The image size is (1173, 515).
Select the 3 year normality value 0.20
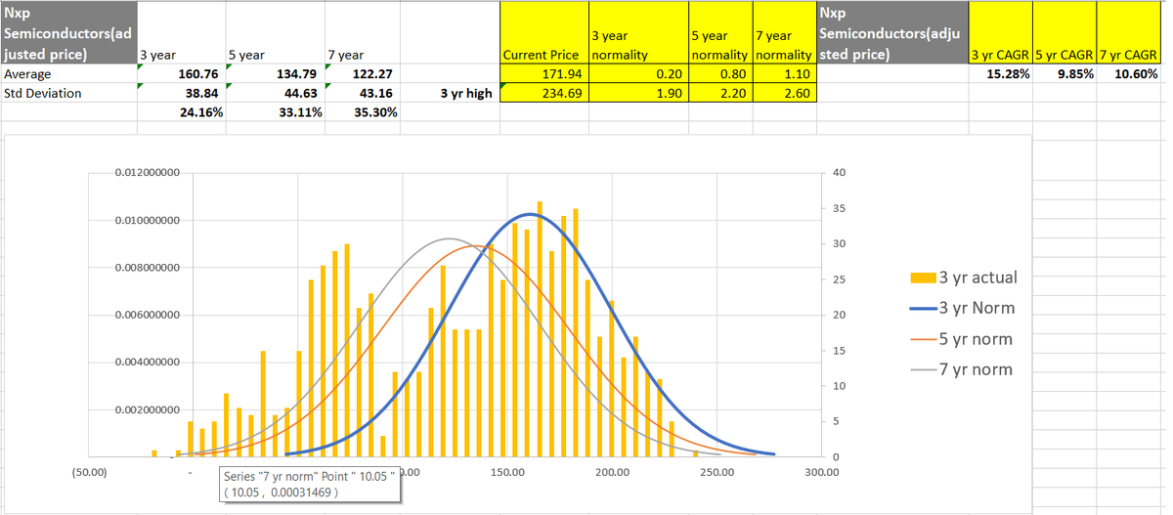click(x=638, y=74)
